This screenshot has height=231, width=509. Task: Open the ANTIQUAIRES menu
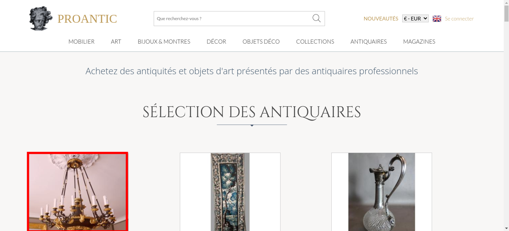(x=369, y=41)
